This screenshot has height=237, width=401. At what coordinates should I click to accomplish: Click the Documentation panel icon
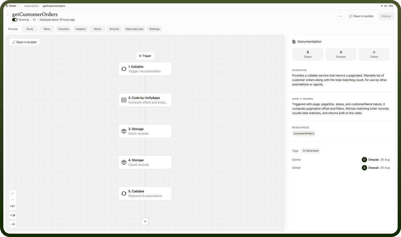pos(294,42)
